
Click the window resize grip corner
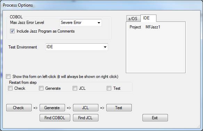[198, 126]
